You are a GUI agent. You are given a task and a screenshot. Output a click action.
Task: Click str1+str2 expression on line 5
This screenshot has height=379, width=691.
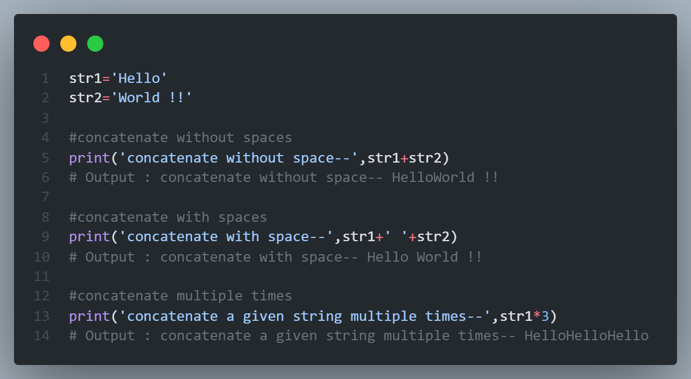(404, 158)
